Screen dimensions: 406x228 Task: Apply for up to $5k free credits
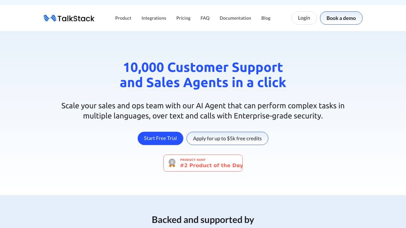click(x=227, y=138)
